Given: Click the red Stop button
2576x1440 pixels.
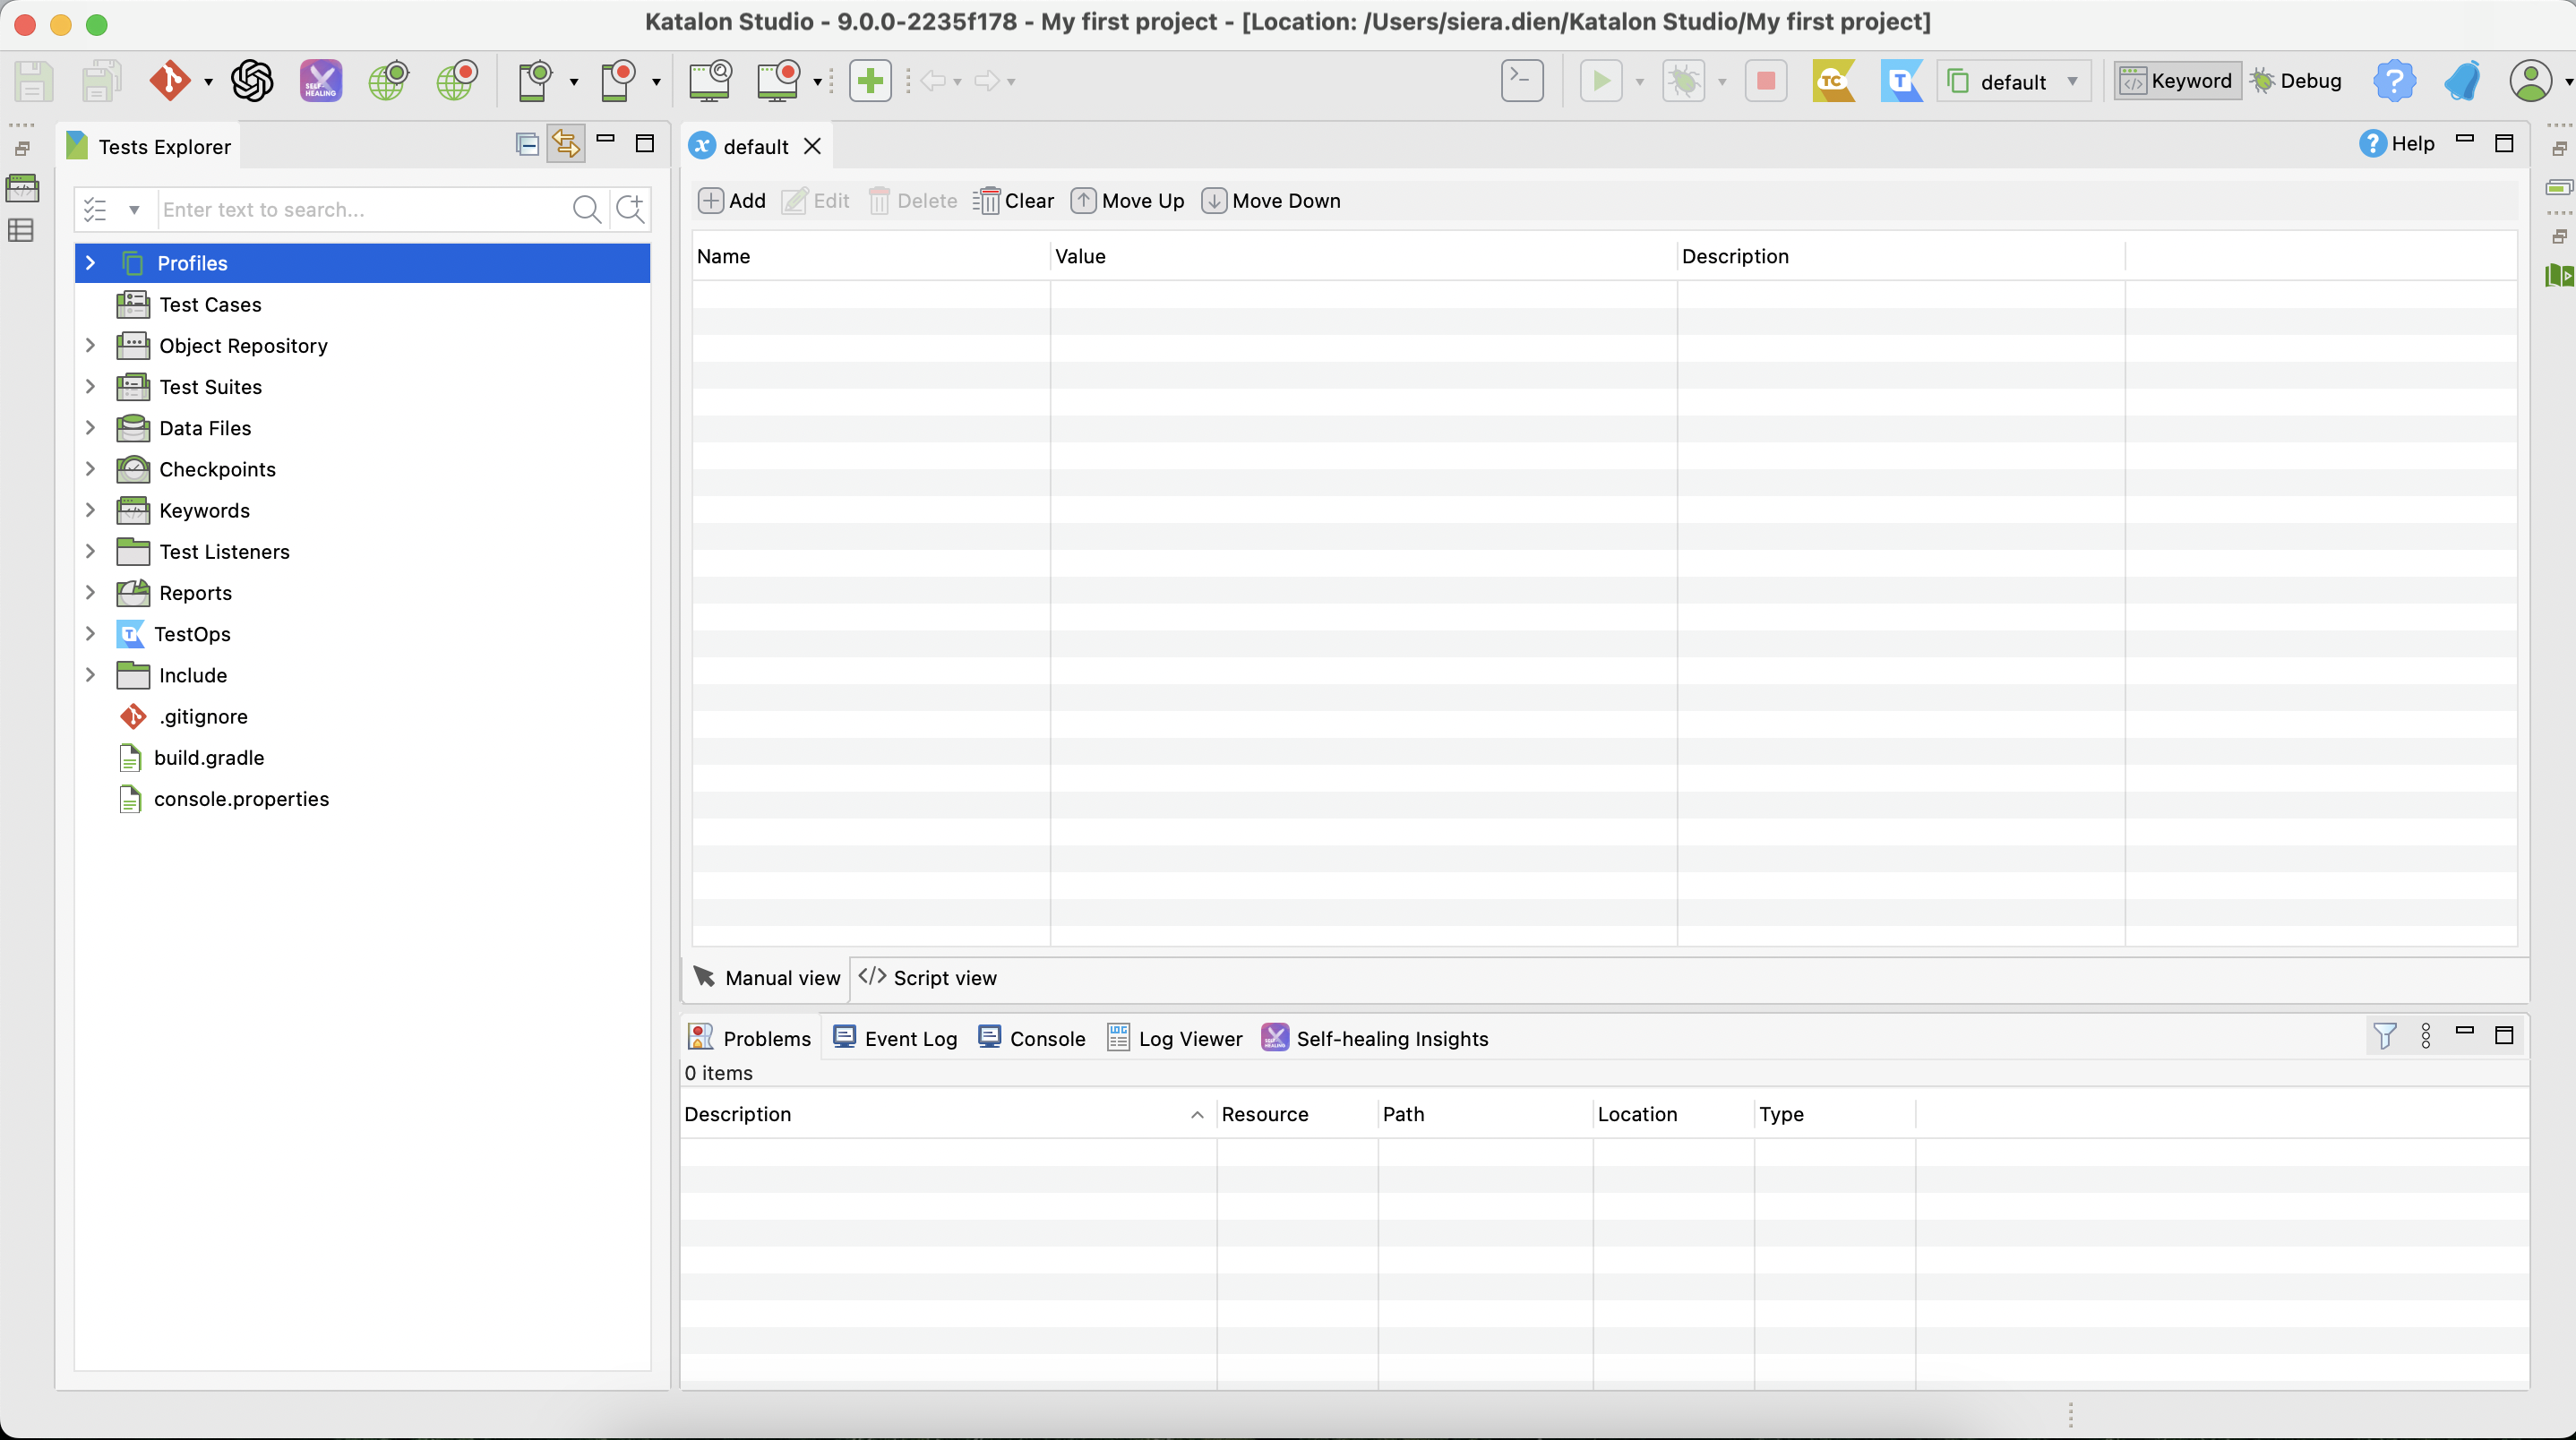Looking at the screenshot, I should (1766, 81).
